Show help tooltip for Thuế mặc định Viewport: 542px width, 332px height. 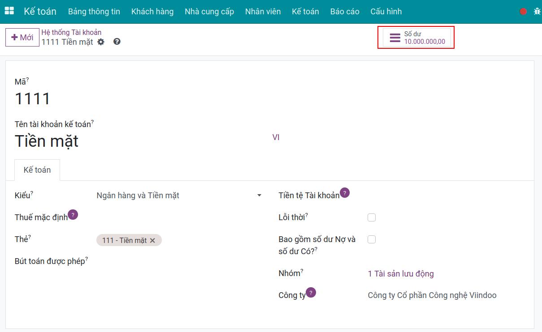point(73,215)
